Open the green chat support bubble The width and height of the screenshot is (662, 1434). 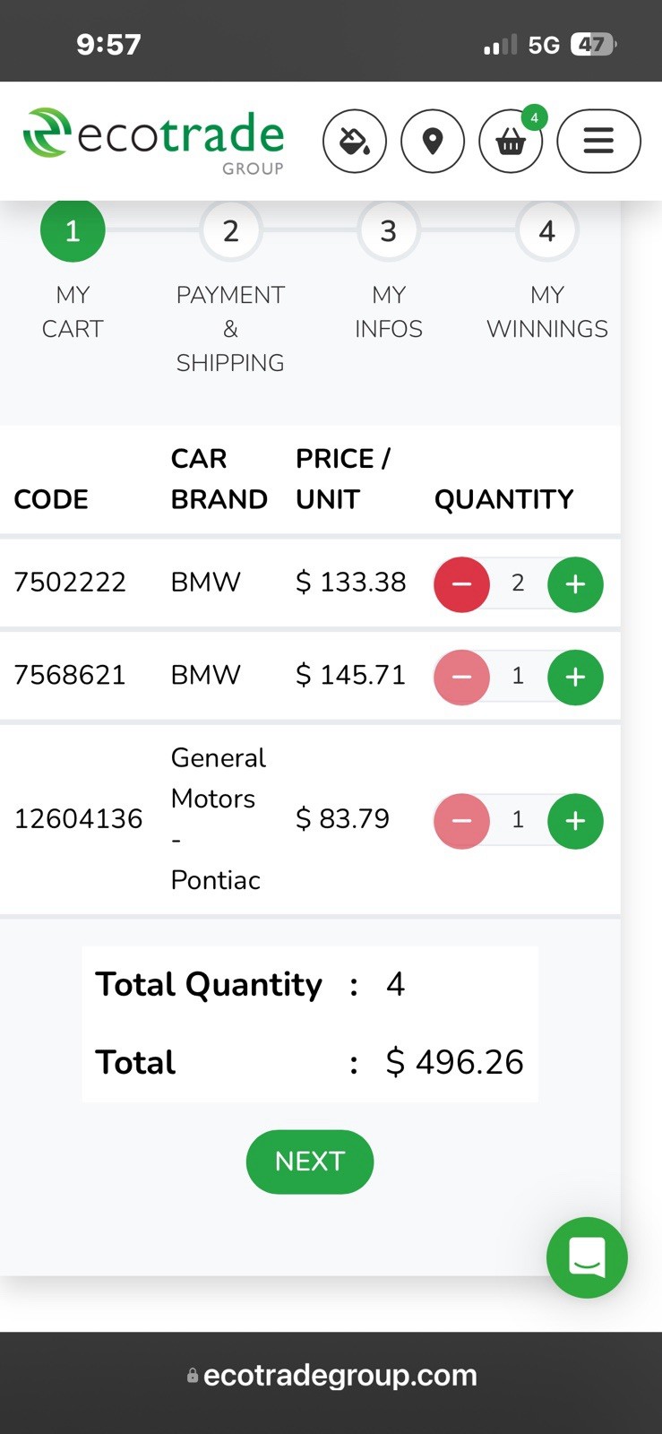587,1257
